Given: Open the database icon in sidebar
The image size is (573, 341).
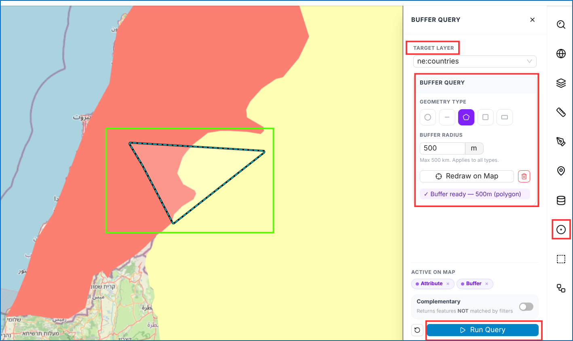Looking at the screenshot, I should point(561,200).
